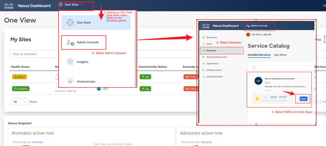
Task: Open Services in the Admin Console sidebar
Action: point(221,50)
